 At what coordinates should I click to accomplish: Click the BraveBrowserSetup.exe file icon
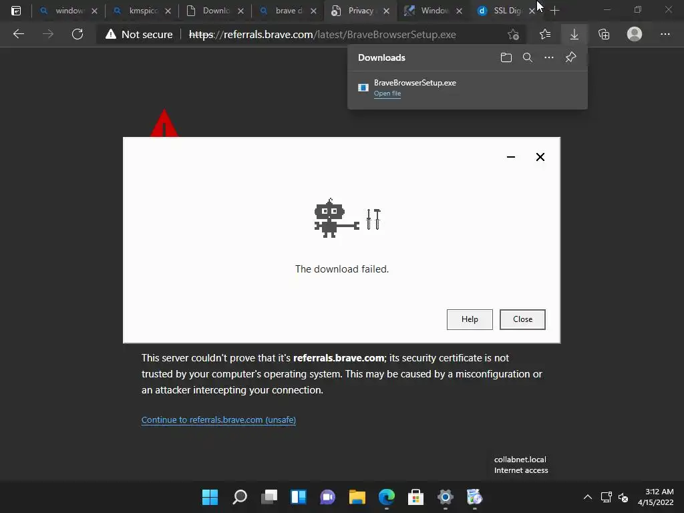click(363, 88)
